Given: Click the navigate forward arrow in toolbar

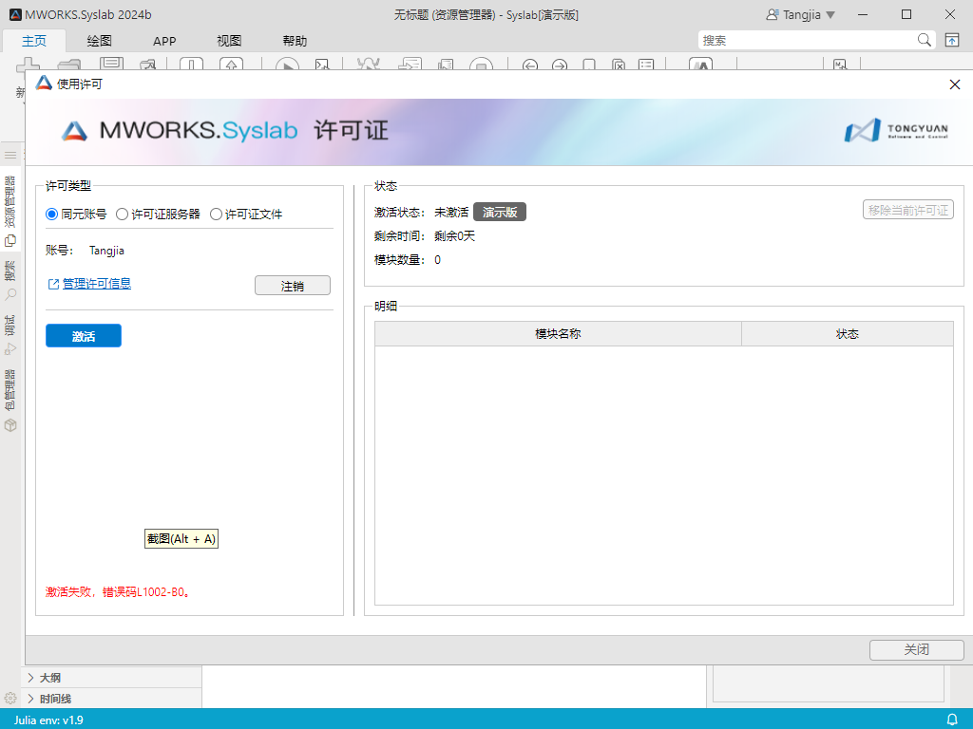Looking at the screenshot, I should (x=560, y=65).
